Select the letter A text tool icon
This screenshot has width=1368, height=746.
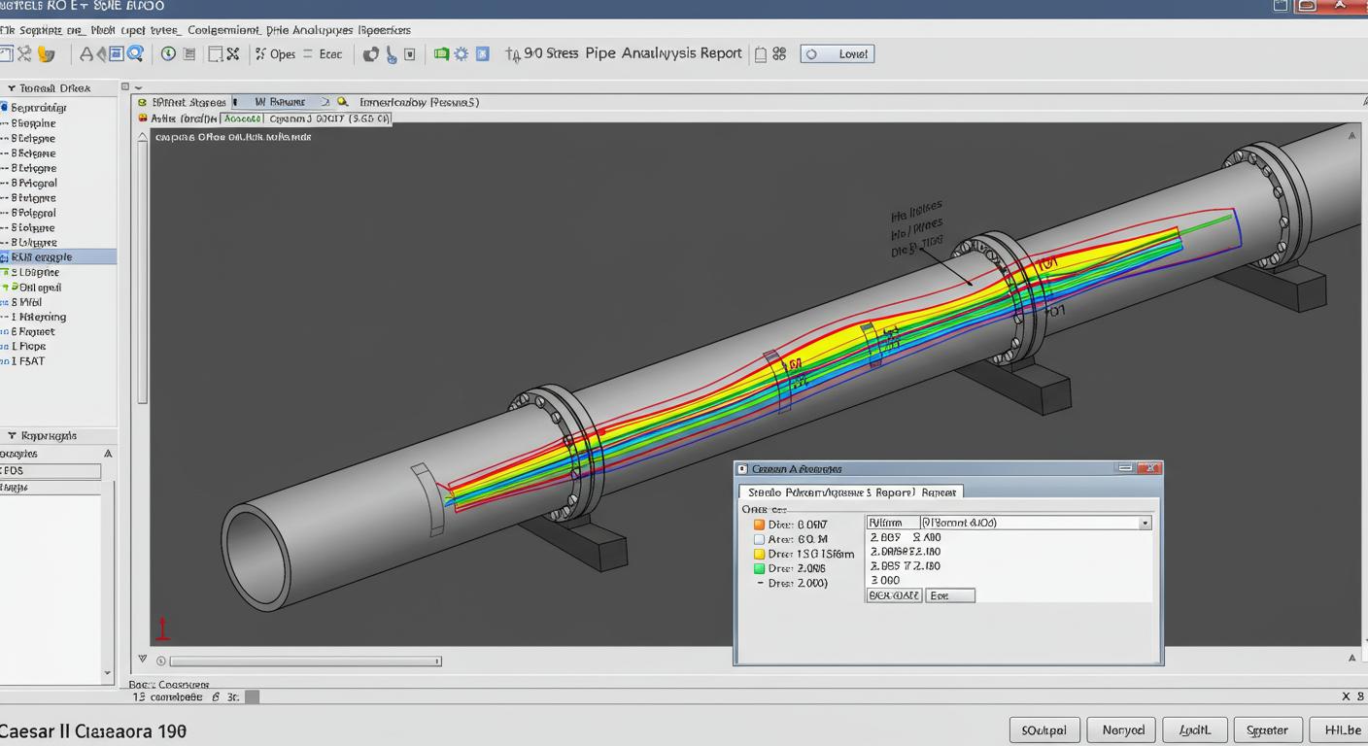pos(86,54)
